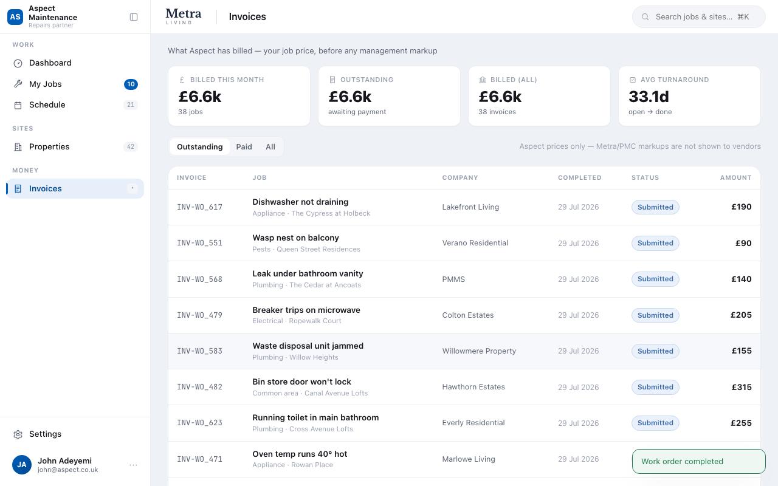The height and width of the screenshot is (486, 778).
Task: Open invoice INV-WO_623
Action: [200, 423]
